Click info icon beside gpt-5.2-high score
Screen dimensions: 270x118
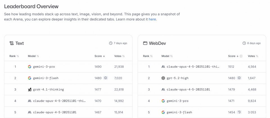(239, 78)
